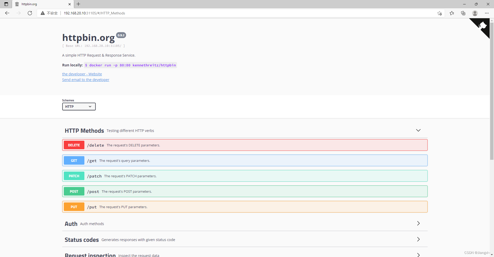Click the not-secure warning triangle icon
The height and width of the screenshot is (257, 494).
[43, 13]
